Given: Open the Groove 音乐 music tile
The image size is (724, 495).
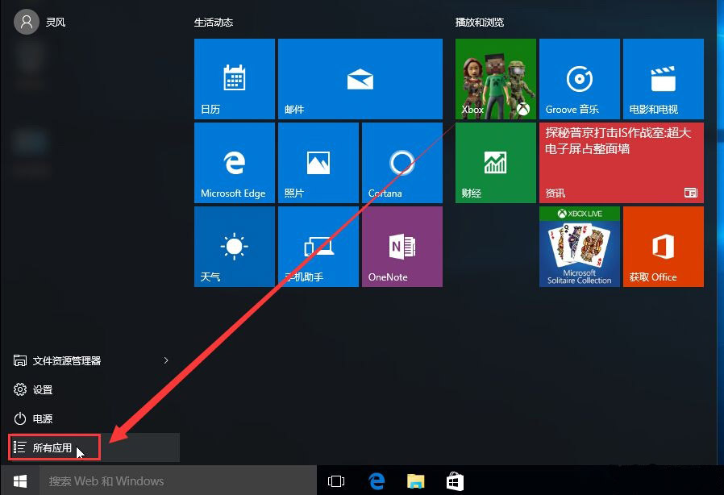Looking at the screenshot, I should 579,79.
